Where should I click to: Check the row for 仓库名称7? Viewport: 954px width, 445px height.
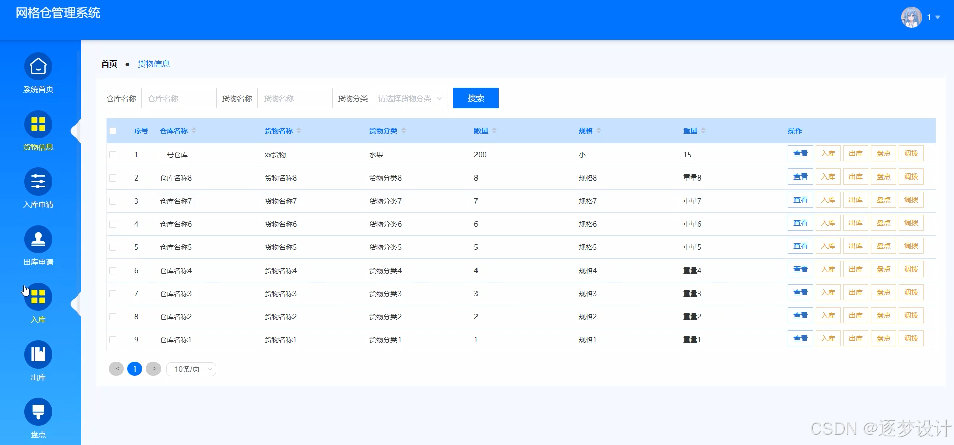click(x=113, y=201)
